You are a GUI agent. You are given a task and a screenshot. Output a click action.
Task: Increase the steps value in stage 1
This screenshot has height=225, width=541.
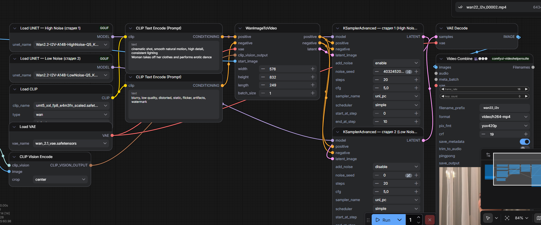[416, 80]
